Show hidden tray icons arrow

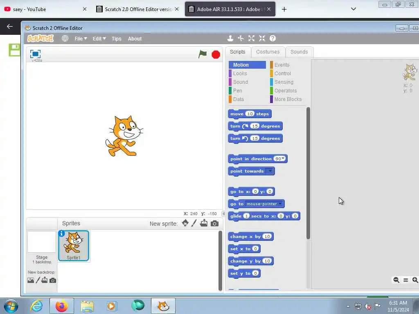pos(348,307)
